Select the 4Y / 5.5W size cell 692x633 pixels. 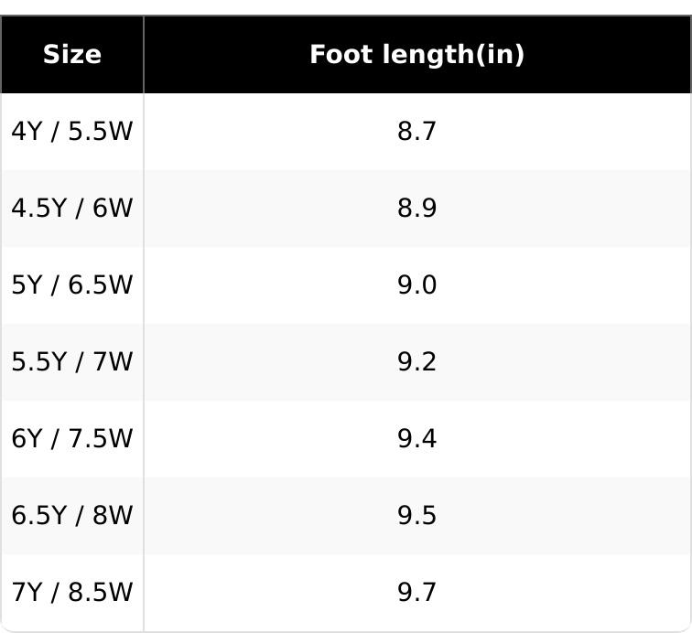72,132
